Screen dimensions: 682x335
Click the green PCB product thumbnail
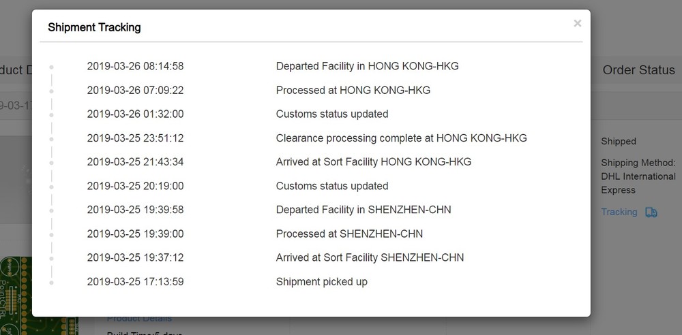pyautogui.click(x=15, y=294)
